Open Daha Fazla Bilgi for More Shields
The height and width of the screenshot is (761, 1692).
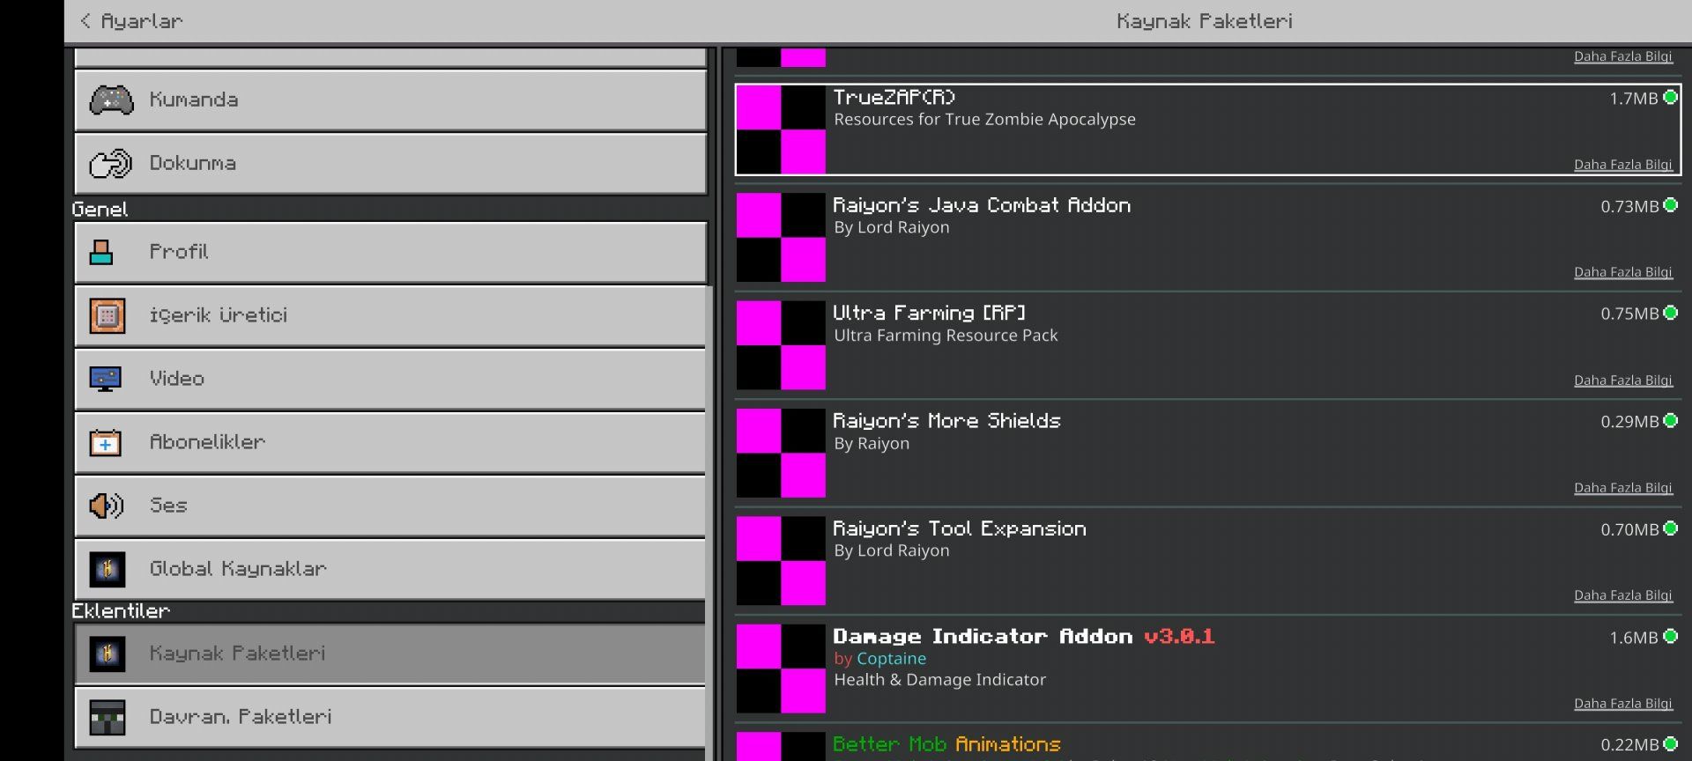coord(1623,488)
